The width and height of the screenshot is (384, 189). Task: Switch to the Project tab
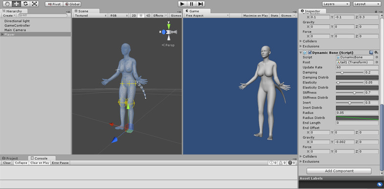pyautogui.click(x=10, y=158)
